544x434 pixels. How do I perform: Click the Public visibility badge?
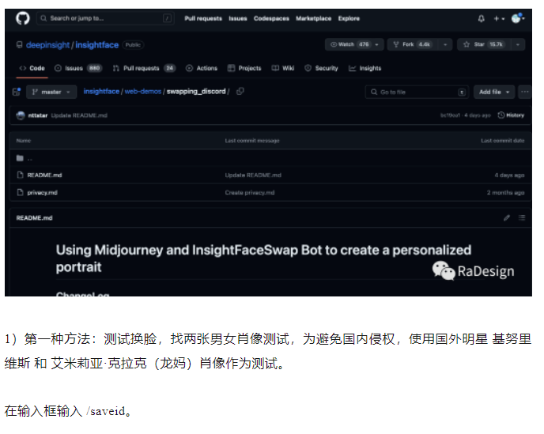coord(133,45)
